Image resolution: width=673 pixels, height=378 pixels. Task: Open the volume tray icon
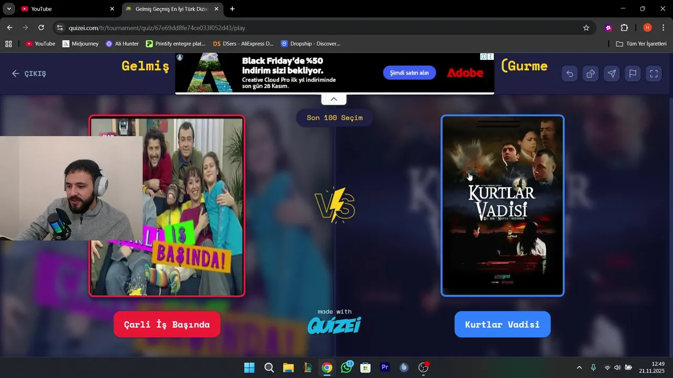tap(617, 367)
